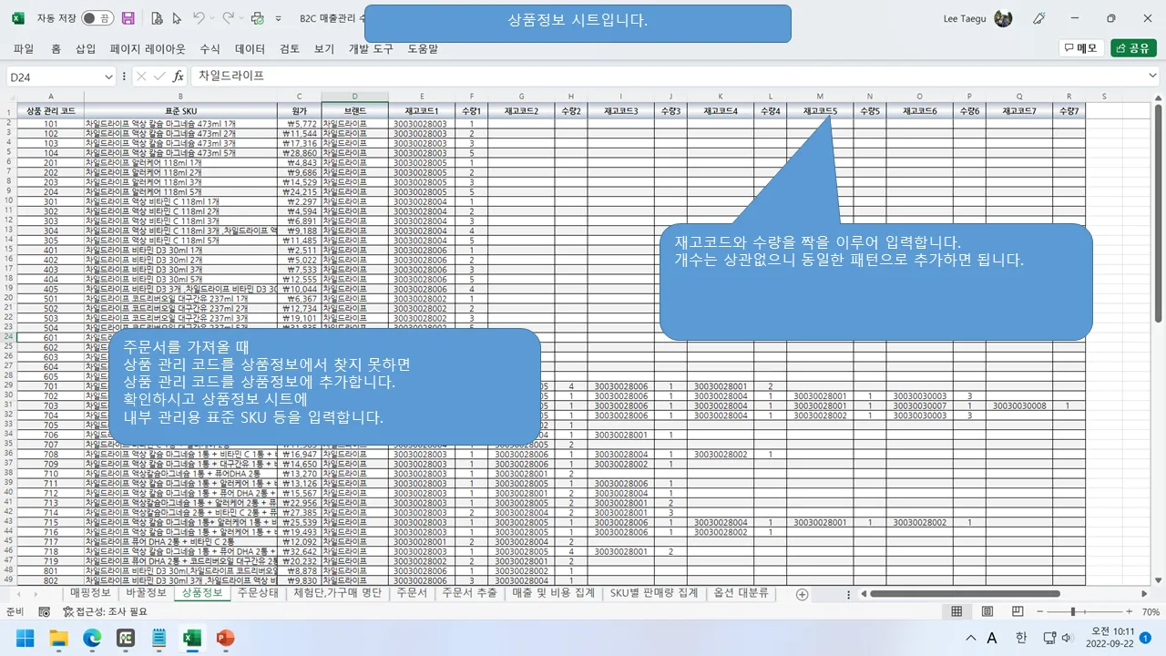
Task: Open the add new sheet plus button
Action: coord(802,594)
